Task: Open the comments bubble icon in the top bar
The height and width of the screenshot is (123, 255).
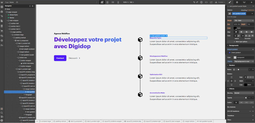Action: 202,2
